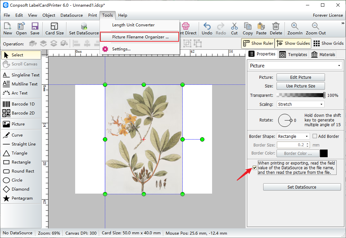The image size is (346, 238).
Task: Choose Picture Filename Organizer menu item
Action: [x=140, y=37]
